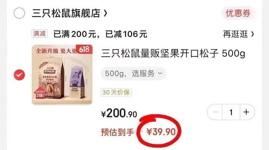Select the 三只松鼠旗舰店 store checkbox
Screen dimensions: 269x150
tap(19, 13)
